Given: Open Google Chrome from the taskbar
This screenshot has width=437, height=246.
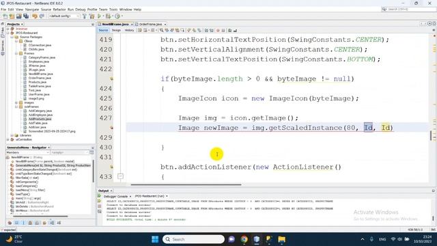Looking at the screenshot, I should click(244, 239).
